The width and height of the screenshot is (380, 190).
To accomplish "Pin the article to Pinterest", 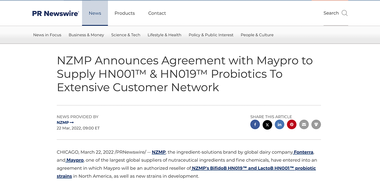I will click(x=292, y=124).
